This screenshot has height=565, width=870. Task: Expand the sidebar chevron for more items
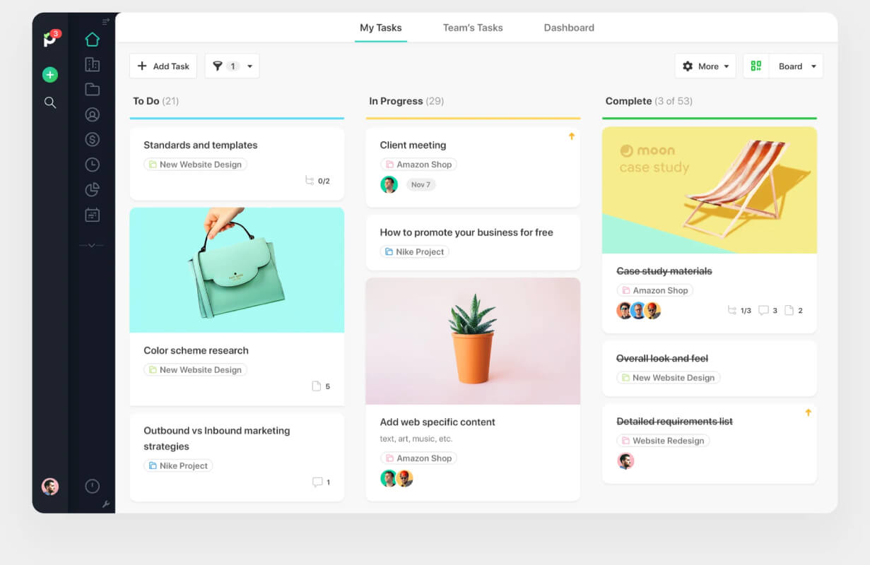92,245
